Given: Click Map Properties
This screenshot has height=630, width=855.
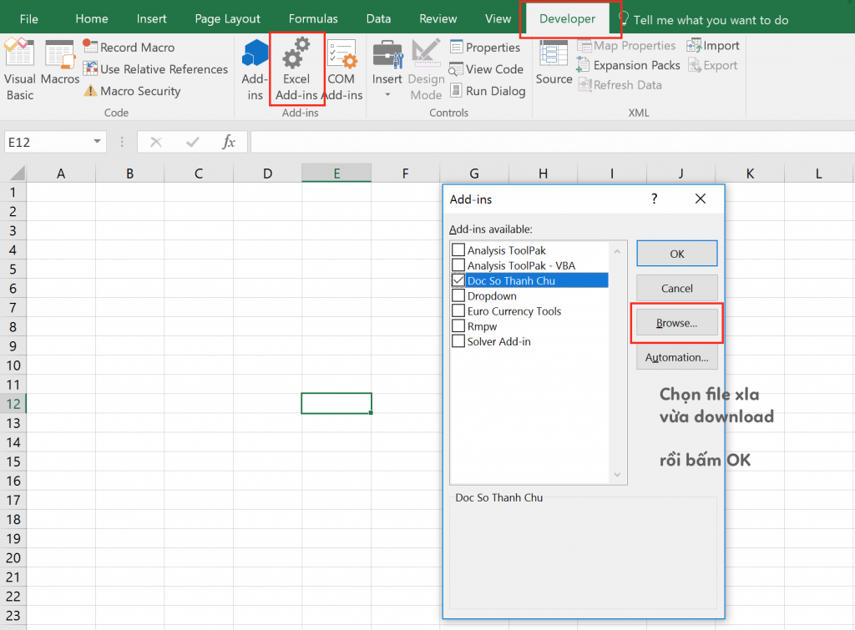Looking at the screenshot, I should 626,46.
